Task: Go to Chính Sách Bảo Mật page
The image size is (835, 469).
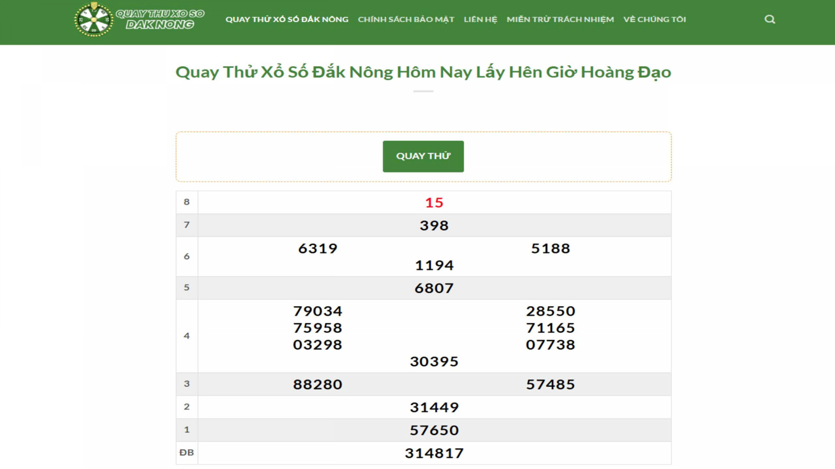Action: pyautogui.click(x=406, y=20)
